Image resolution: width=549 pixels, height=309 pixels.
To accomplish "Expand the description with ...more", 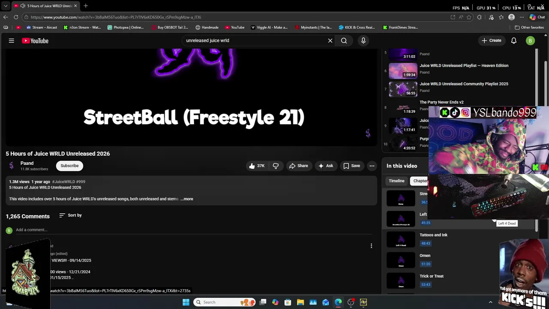I will point(187,199).
